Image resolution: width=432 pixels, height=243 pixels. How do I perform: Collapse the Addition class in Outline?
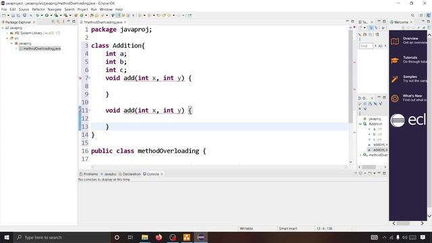tap(360, 124)
